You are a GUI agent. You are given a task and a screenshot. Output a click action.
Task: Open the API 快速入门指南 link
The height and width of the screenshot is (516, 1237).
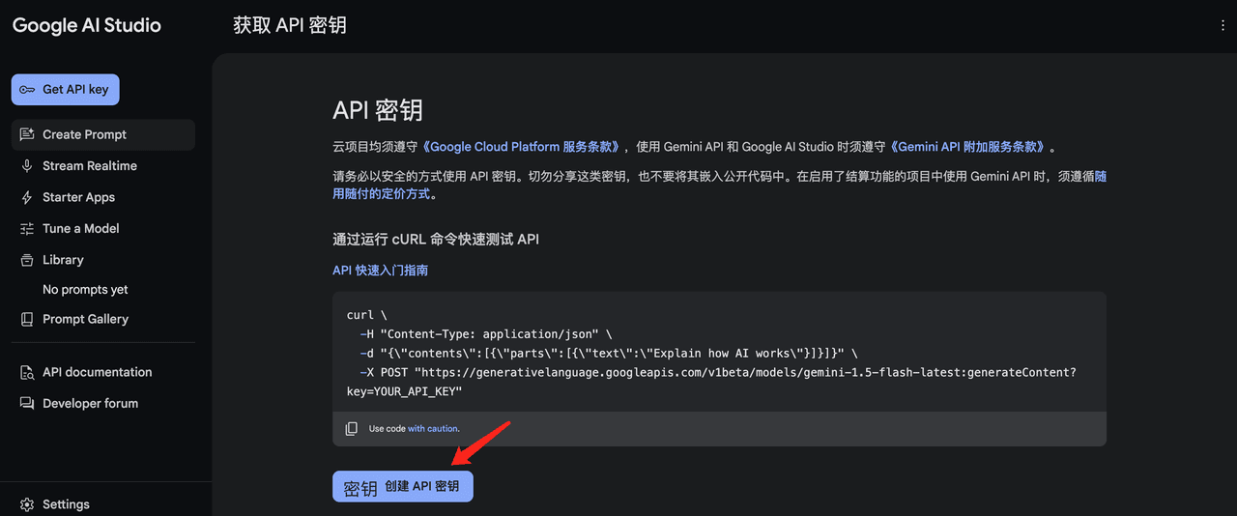[x=381, y=271]
